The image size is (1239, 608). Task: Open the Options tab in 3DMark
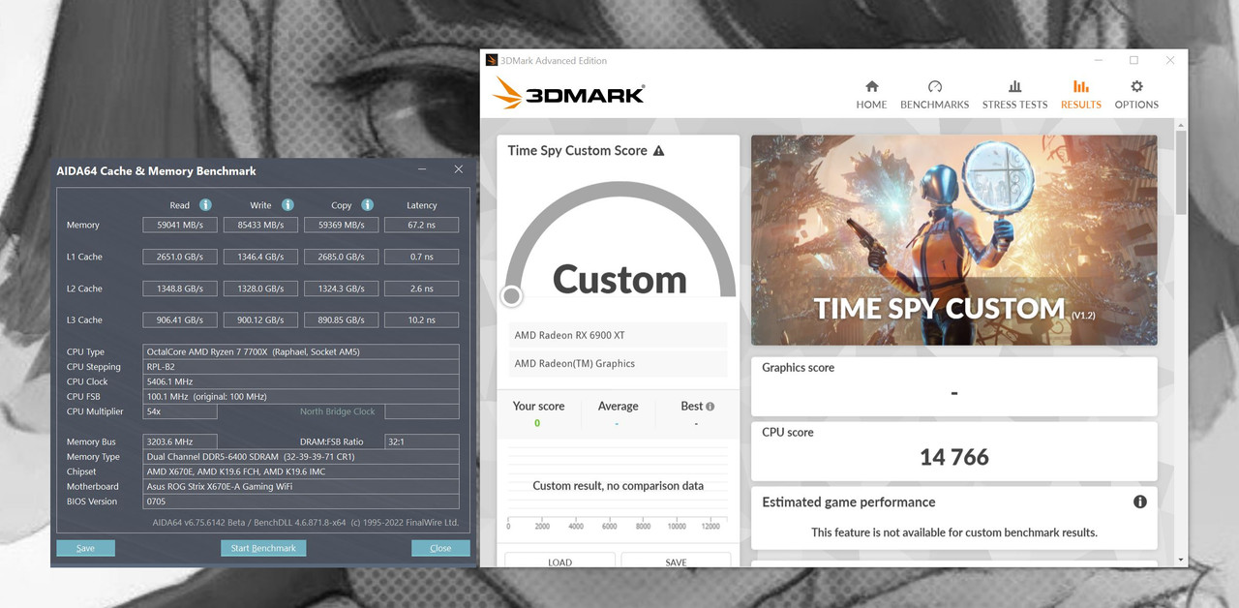coord(1136,94)
